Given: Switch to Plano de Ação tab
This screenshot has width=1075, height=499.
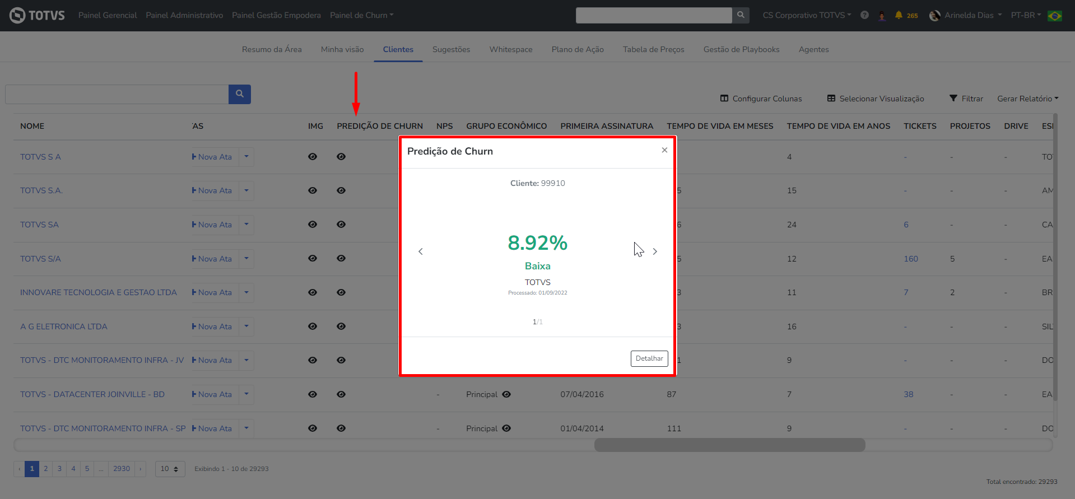Looking at the screenshot, I should pyautogui.click(x=578, y=49).
